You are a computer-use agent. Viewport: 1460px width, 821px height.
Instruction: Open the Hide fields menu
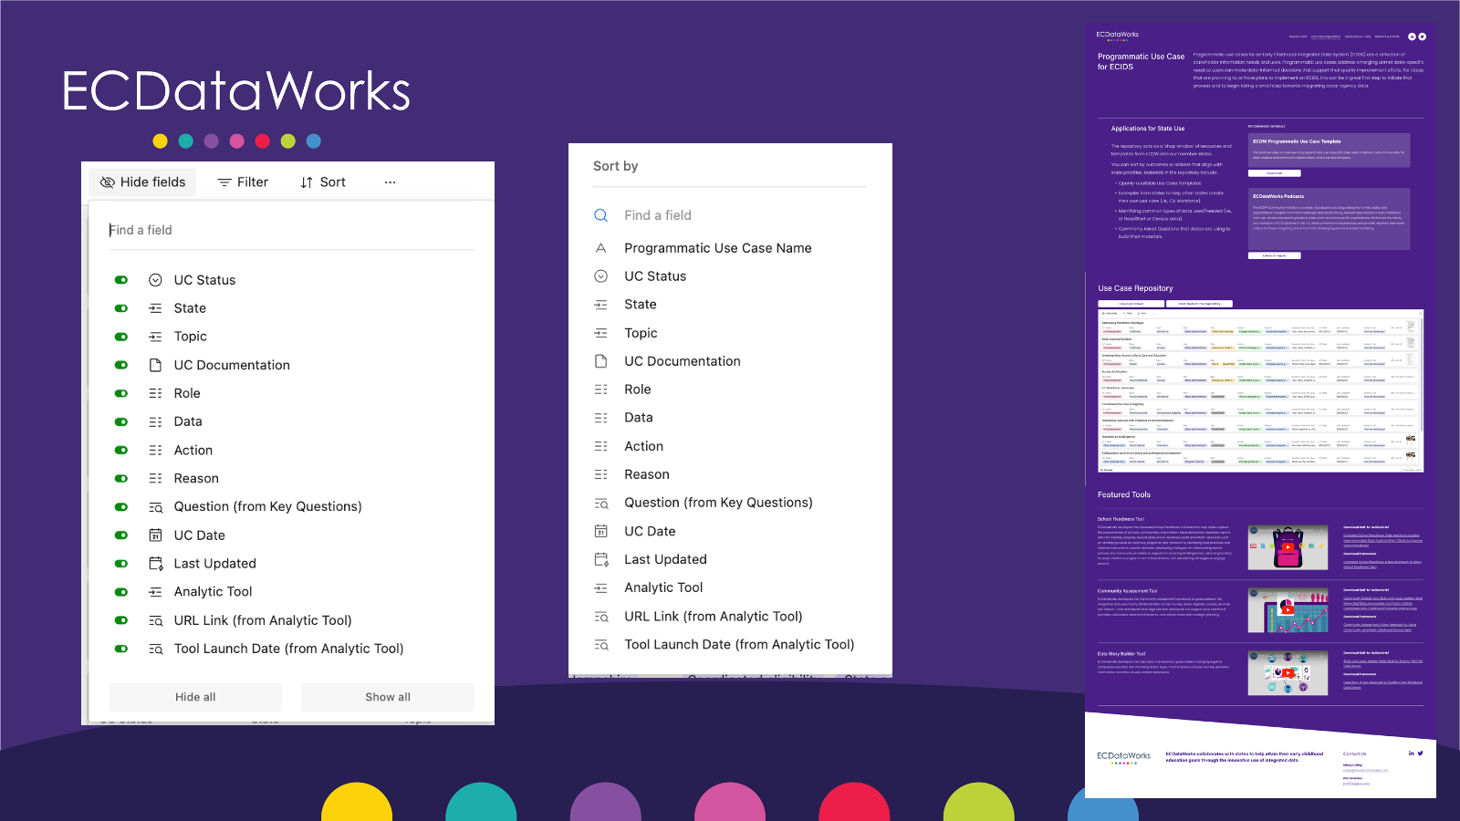click(142, 182)
